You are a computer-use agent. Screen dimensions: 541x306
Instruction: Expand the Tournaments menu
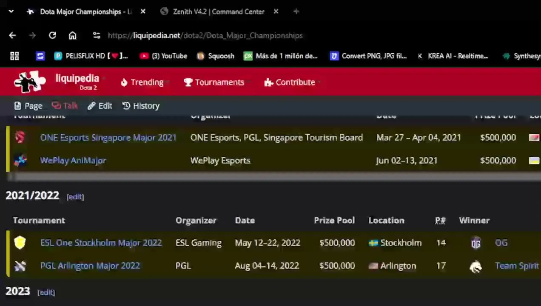click(216, 82)
